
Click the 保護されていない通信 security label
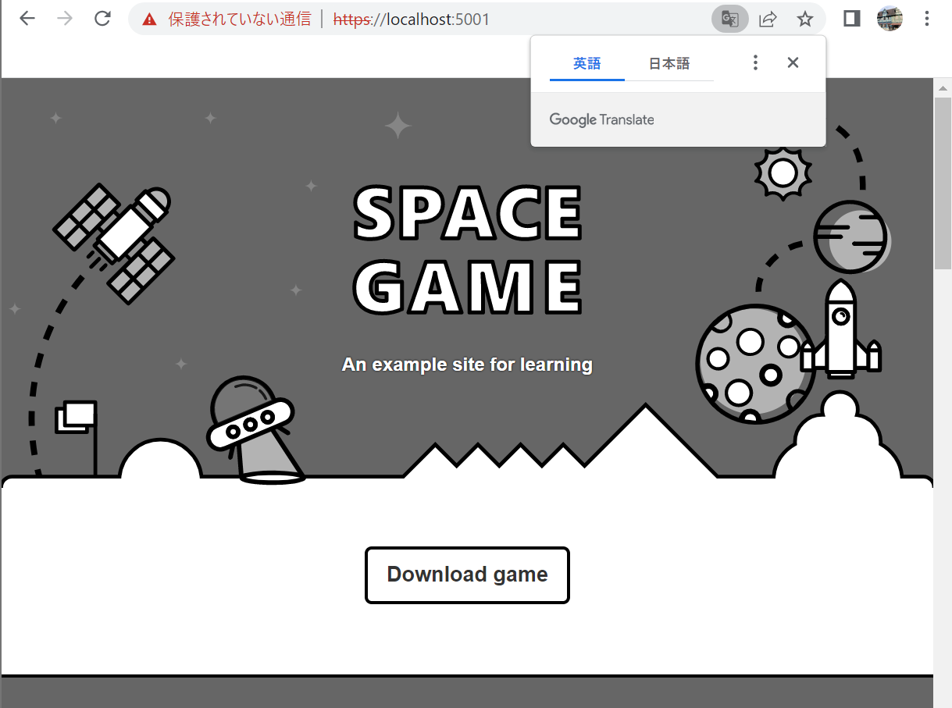(x=240, y=20)
